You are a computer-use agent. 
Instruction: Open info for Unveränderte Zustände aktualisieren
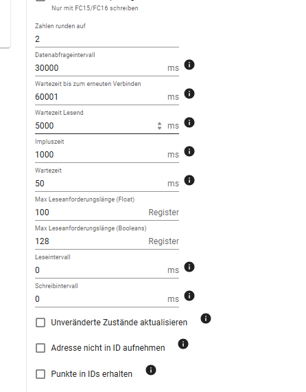click(x=206, y=318)
